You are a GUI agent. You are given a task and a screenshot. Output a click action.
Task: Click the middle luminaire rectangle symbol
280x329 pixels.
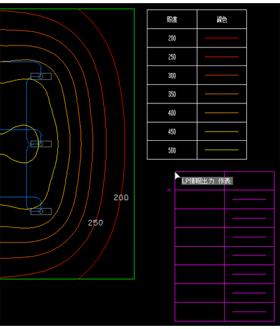coord(41,144)
